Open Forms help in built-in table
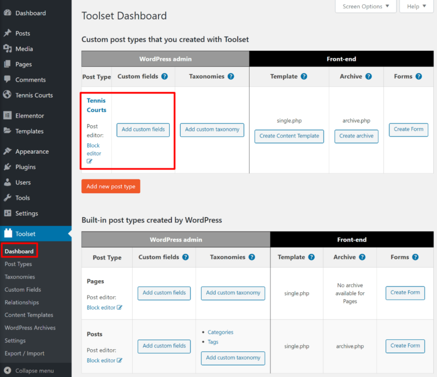The height and width of the screenshot is (377, 437). (x=415, y=257)
